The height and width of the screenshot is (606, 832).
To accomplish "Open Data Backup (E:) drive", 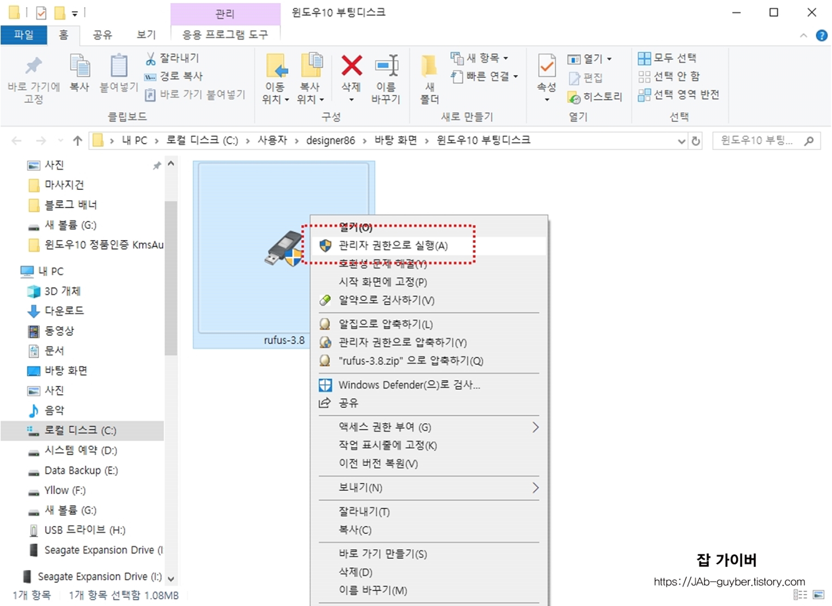I will [x=81, y=471].
